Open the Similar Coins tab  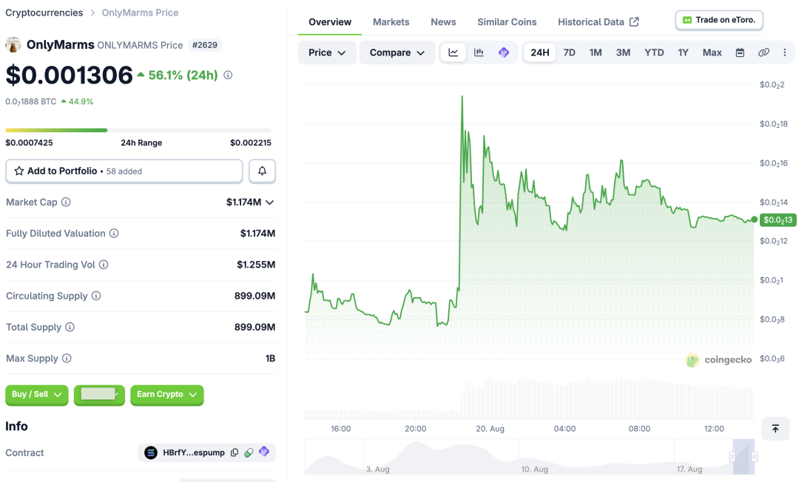507,22
